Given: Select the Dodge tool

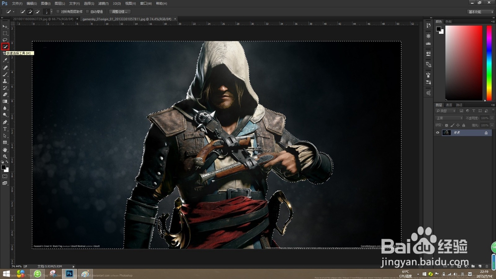Looking at the screenshot, I should pos(5,115).
